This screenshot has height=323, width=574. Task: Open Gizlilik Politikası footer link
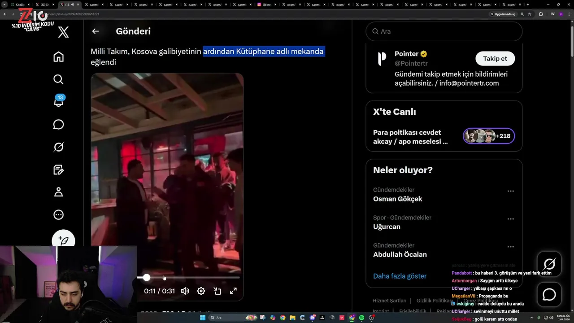[435, 301]
